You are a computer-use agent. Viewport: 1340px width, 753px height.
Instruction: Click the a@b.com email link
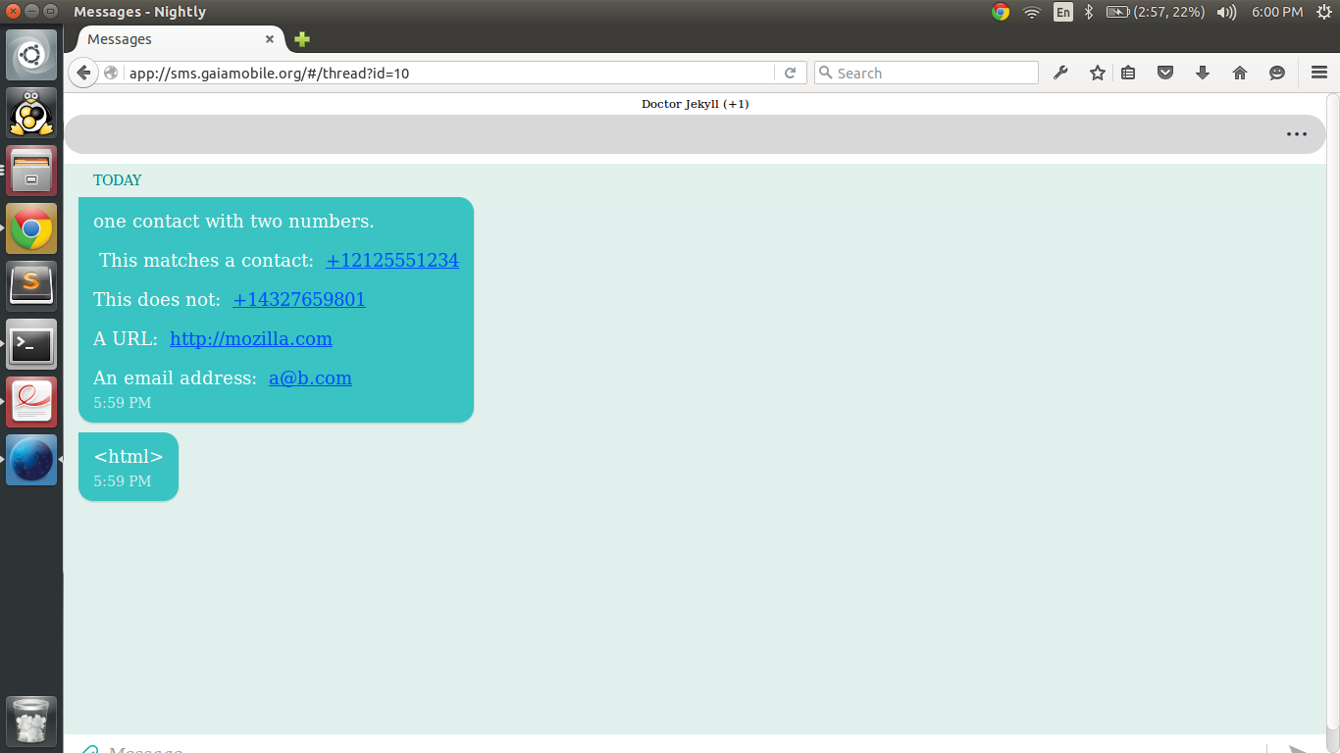[310, 377]
